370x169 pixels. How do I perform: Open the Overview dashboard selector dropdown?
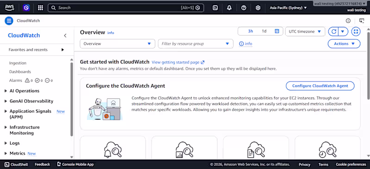click(x=117, y=44)
